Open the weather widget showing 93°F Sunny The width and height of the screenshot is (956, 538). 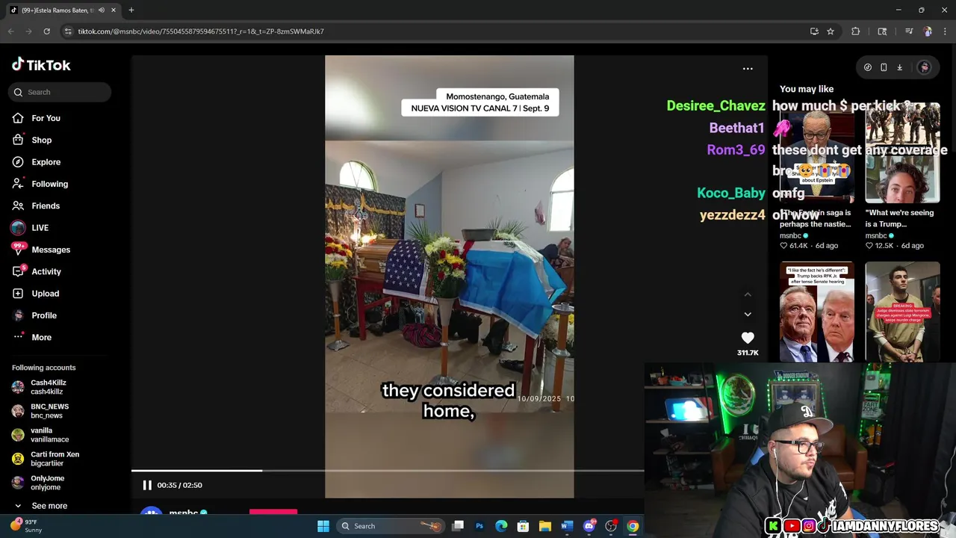27,526
